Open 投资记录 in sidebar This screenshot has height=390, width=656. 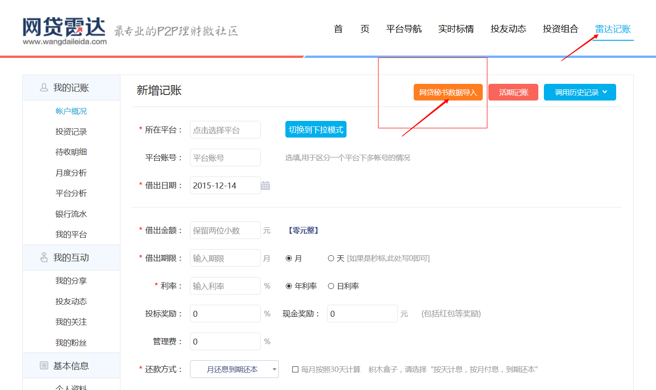[71, 132]
